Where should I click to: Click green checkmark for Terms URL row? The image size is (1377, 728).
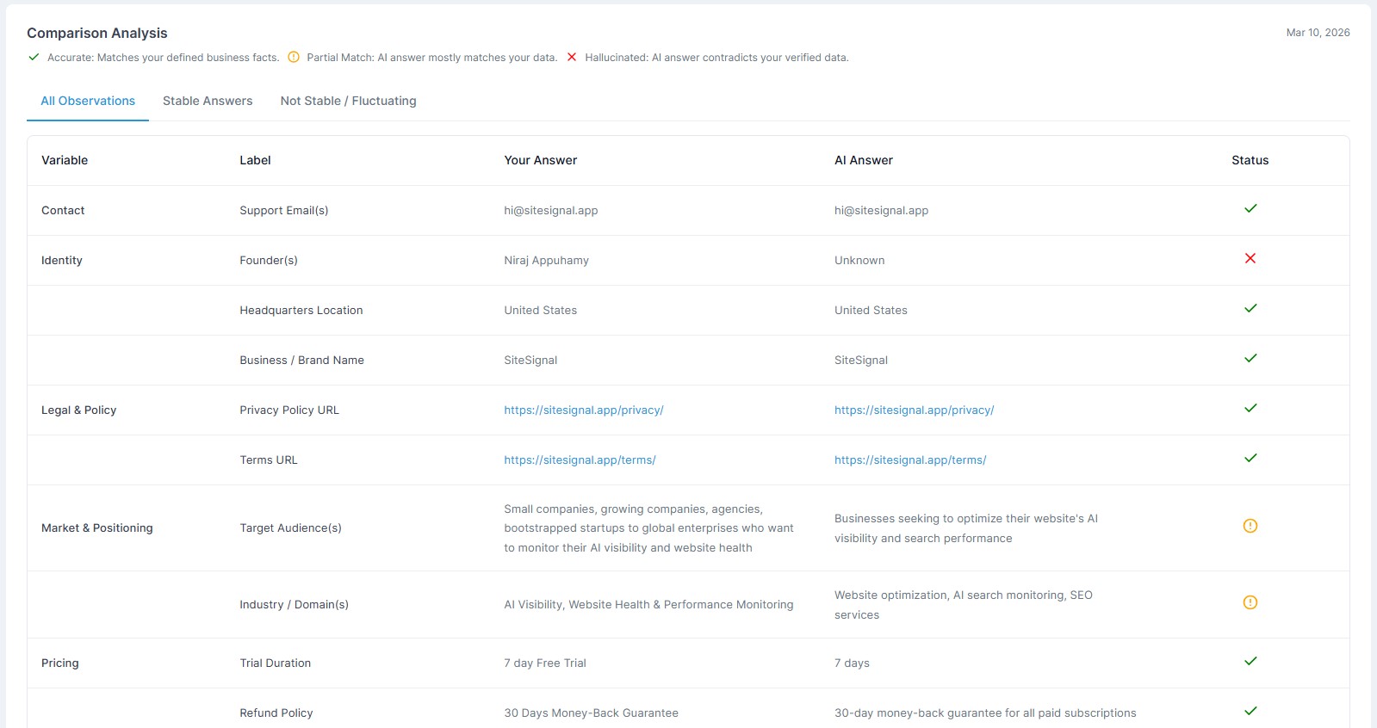point(1250,458)
